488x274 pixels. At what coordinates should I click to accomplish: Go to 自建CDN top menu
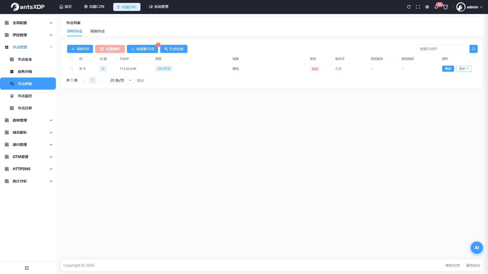click(94, 7)
